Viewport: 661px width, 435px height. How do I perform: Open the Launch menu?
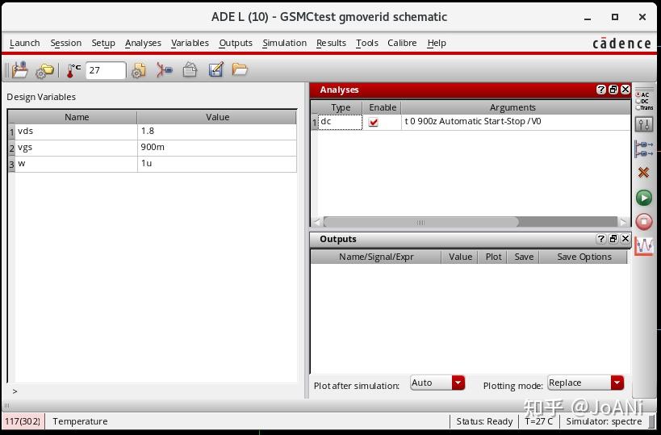(x=24, y=43)
